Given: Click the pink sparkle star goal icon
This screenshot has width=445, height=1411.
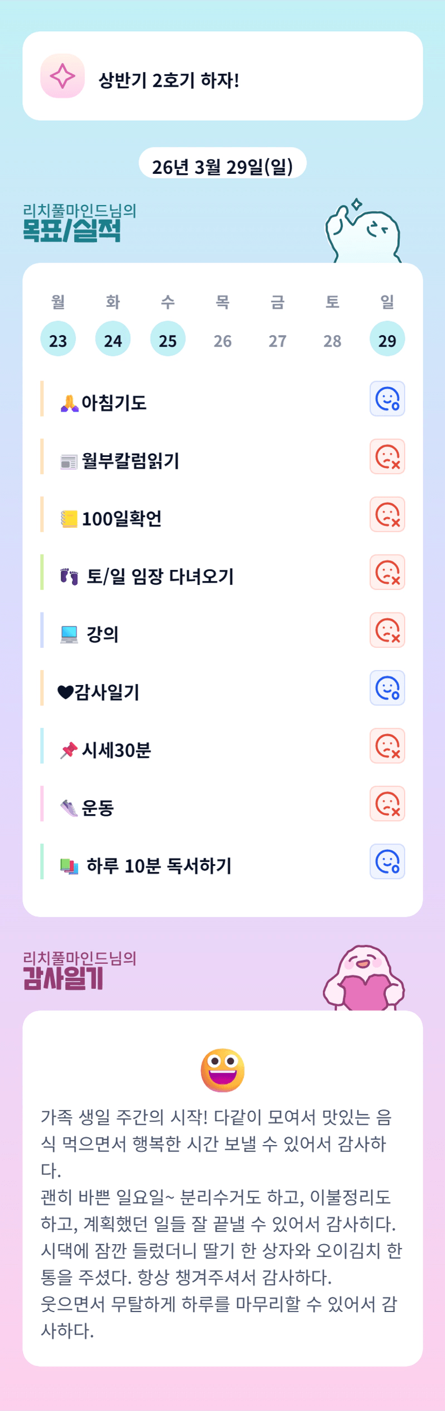Looking at the screenshot, I should (x=62, y=76).
